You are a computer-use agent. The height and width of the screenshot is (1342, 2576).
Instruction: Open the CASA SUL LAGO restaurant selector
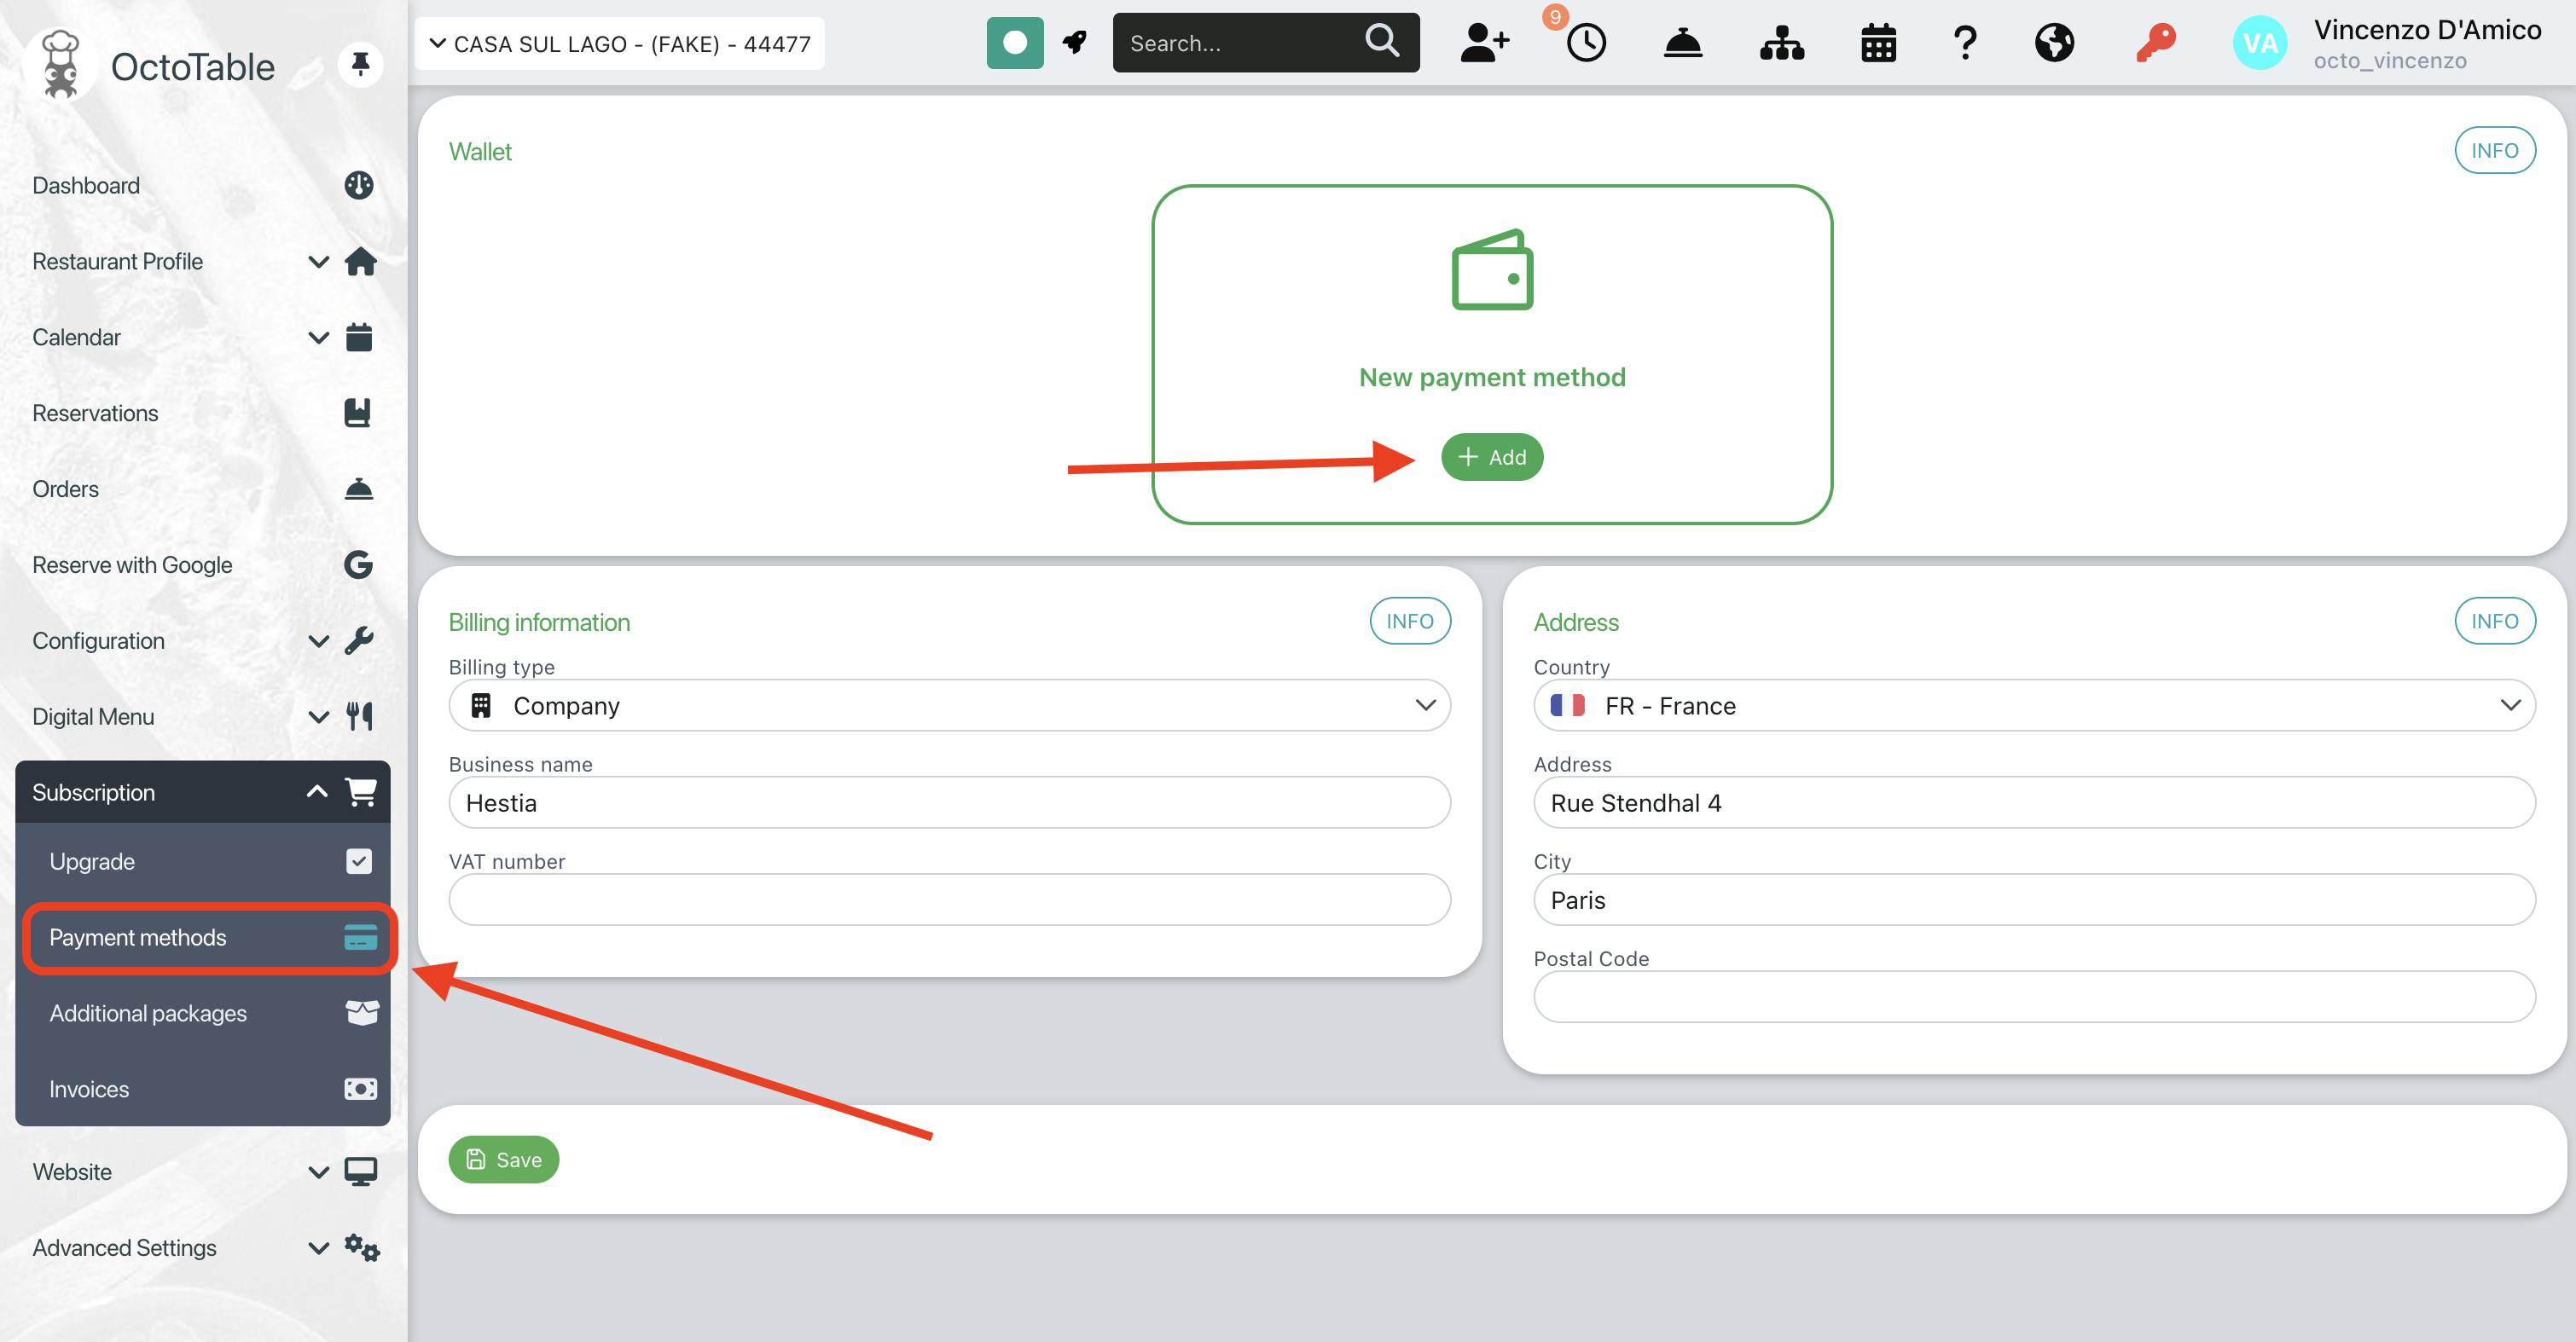point(620,44)
